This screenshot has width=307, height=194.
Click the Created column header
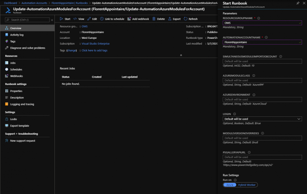[97, 77]
